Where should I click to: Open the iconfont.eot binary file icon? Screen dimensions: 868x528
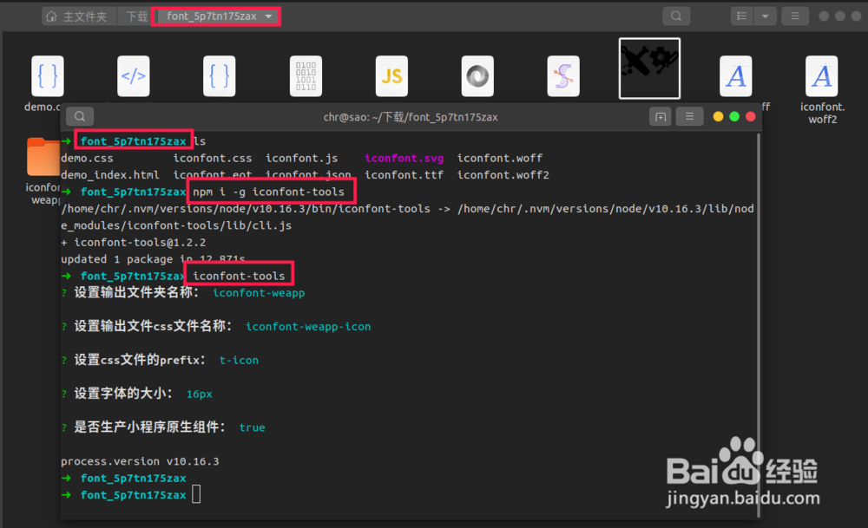pyautogui.click(x=306, y=76)
